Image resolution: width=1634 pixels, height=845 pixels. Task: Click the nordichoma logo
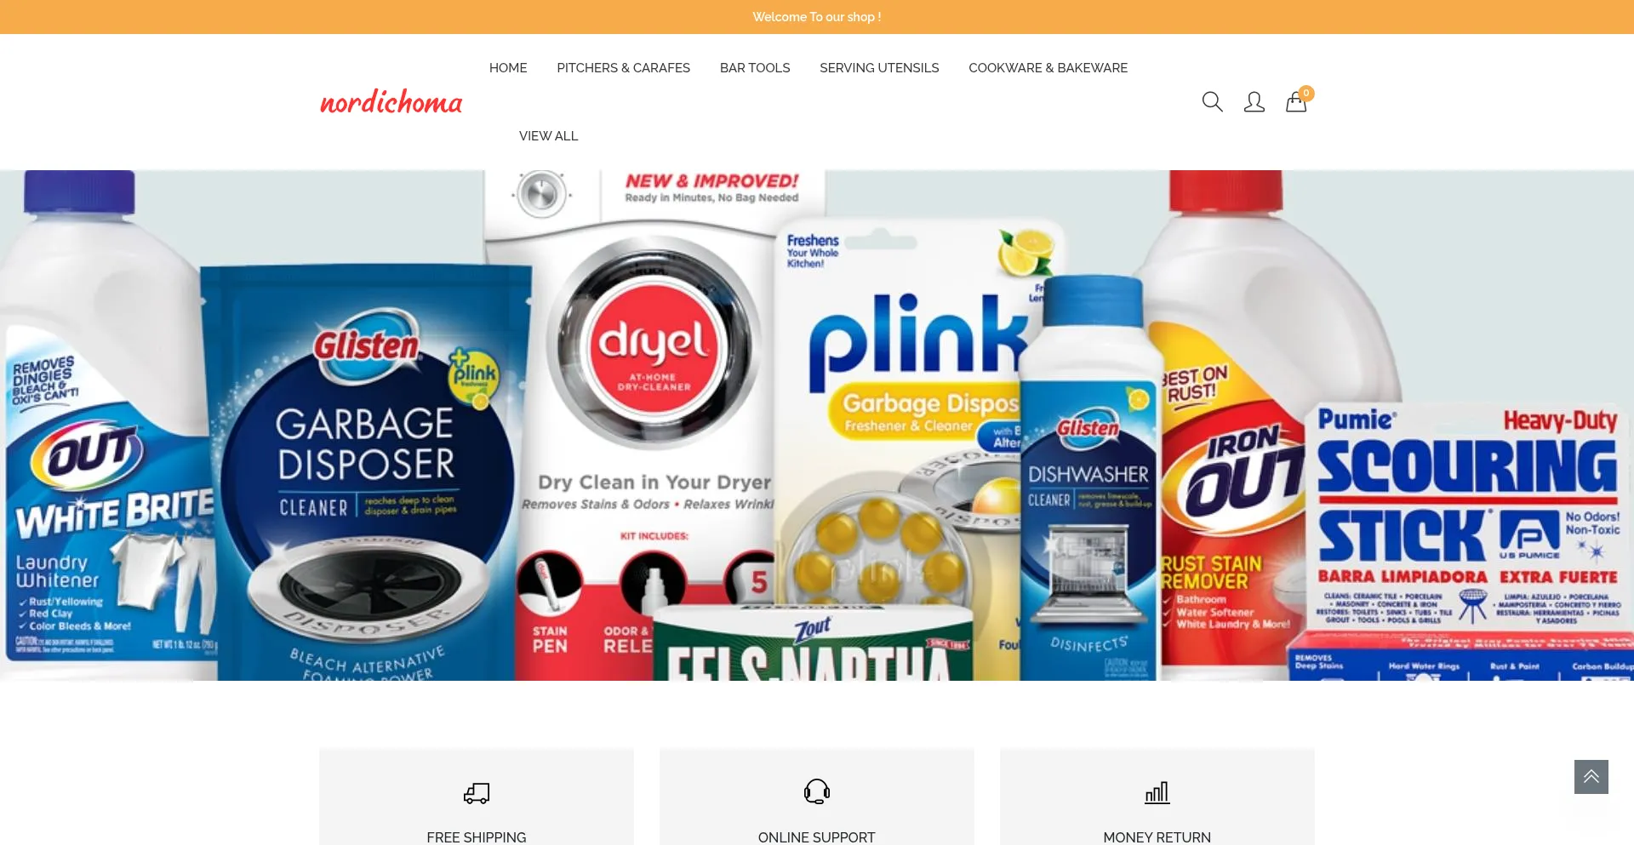point(391,102)
